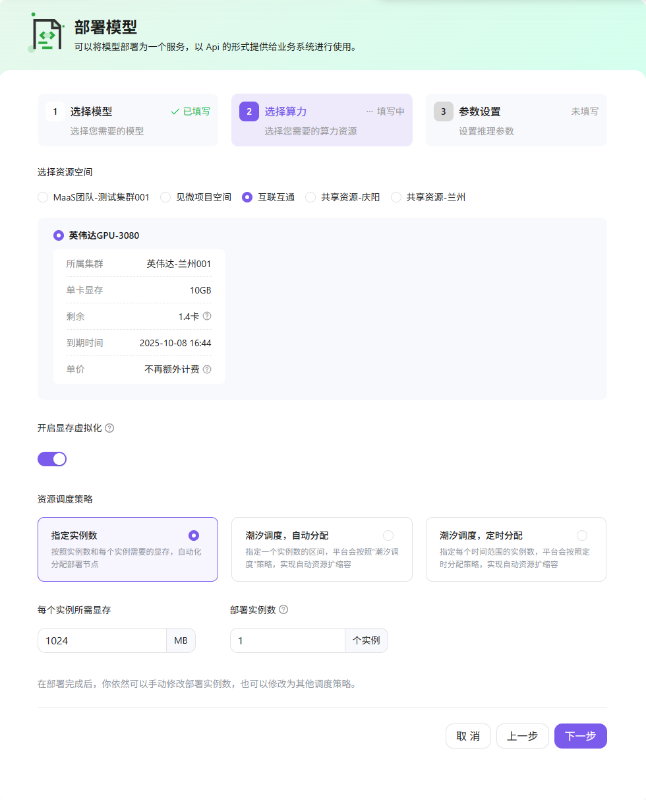This screenshot has height=800, width=646.
Task: Switch to the 参数设置 step
Action: point(515,120)
